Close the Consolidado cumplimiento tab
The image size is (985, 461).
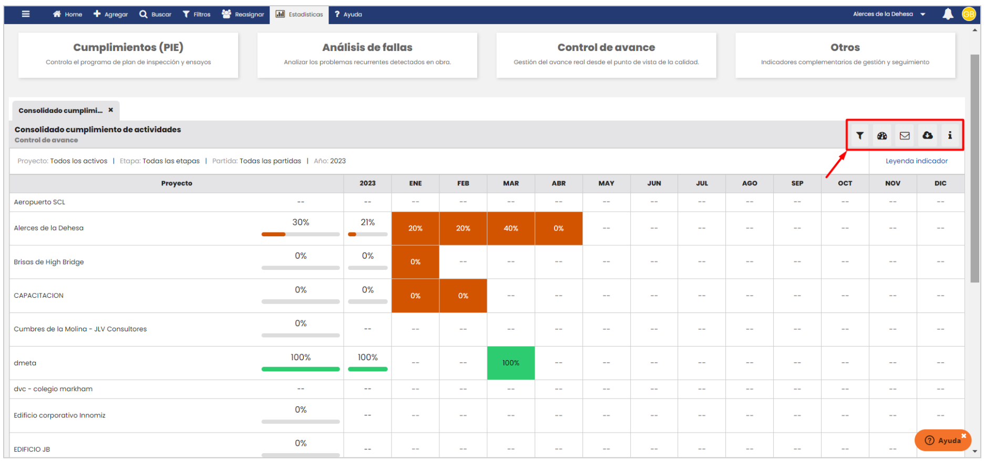[x=111, y=110]
